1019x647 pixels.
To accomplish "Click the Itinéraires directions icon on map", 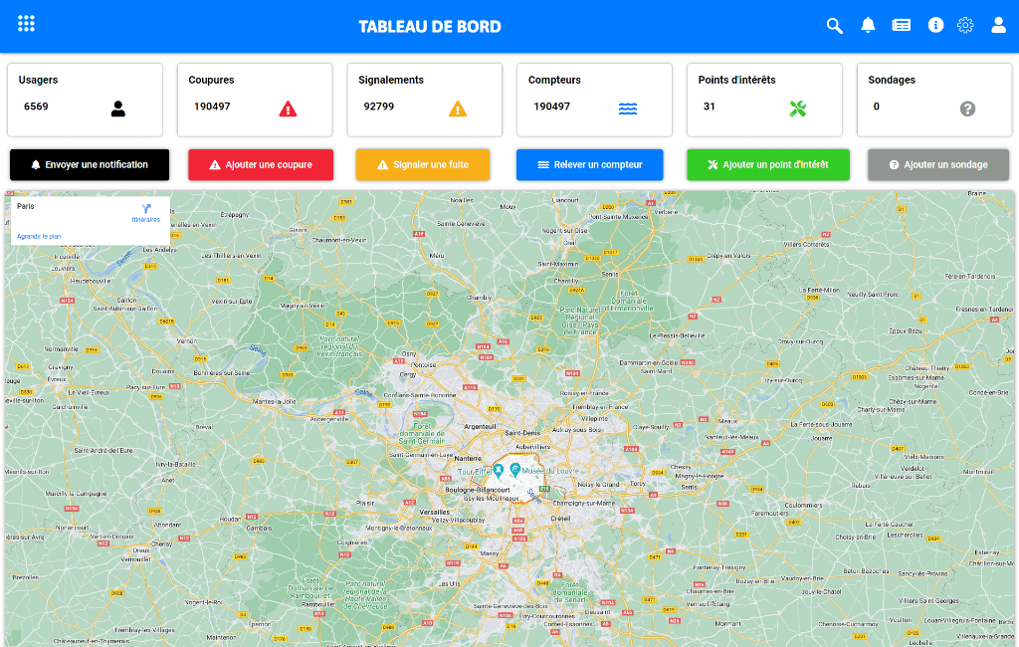I will click(x=146, y=209).
